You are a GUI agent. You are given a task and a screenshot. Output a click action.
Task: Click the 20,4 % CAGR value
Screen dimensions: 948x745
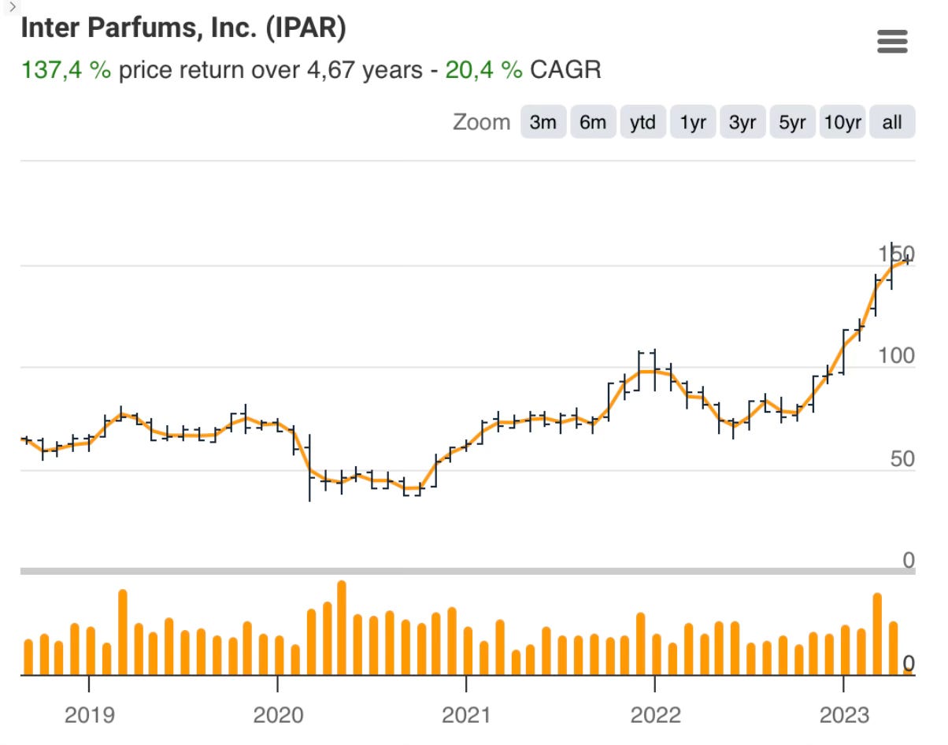point(483,70)
